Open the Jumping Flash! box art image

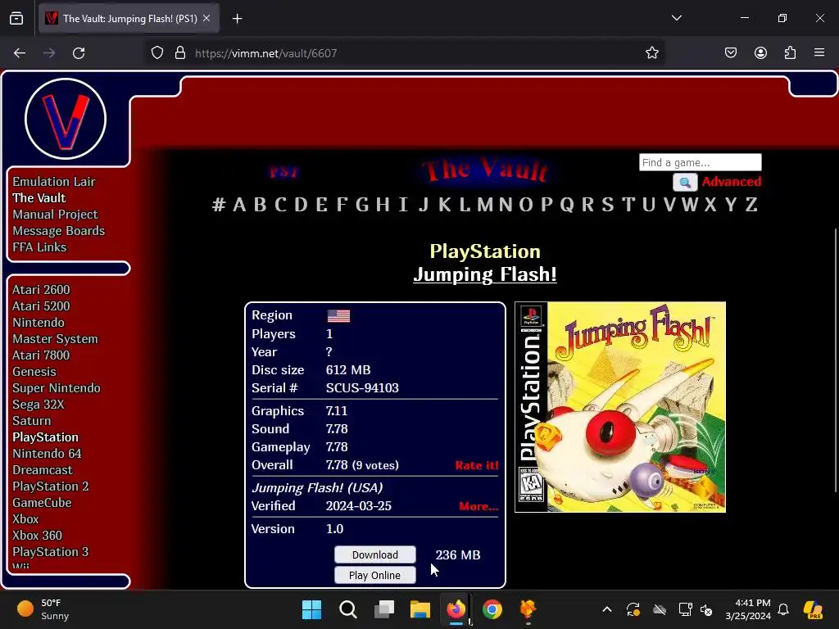pos(620,407)
